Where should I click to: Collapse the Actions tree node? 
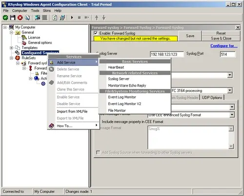point(31,79)
